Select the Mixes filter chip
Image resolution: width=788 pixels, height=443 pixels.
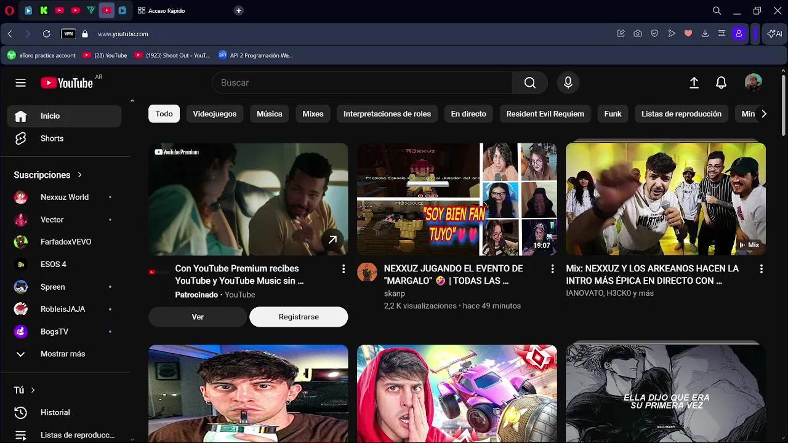click(313, 114)
